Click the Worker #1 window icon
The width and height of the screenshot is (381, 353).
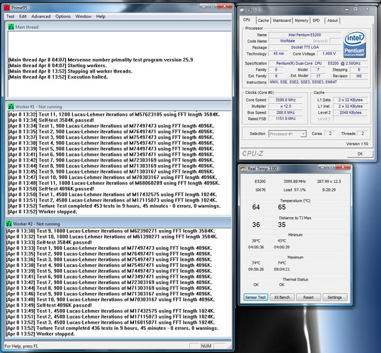[x=11, y=106]
